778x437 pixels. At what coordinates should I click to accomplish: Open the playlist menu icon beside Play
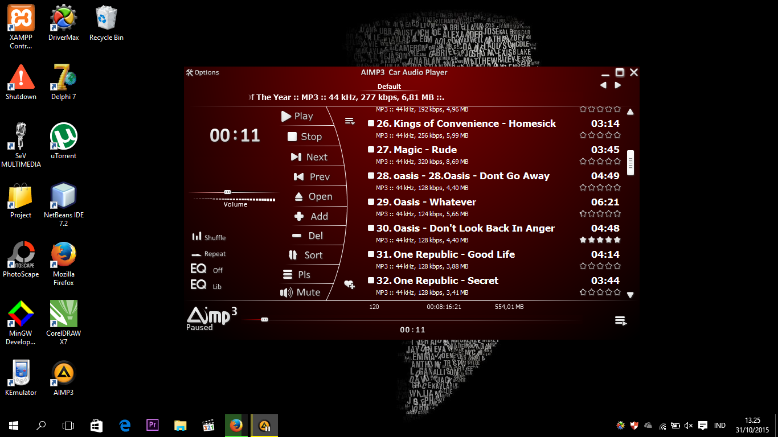tap(350, 121)
